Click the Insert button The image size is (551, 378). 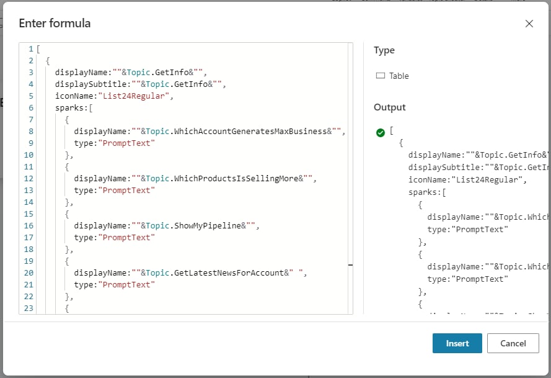pos(458,343)
